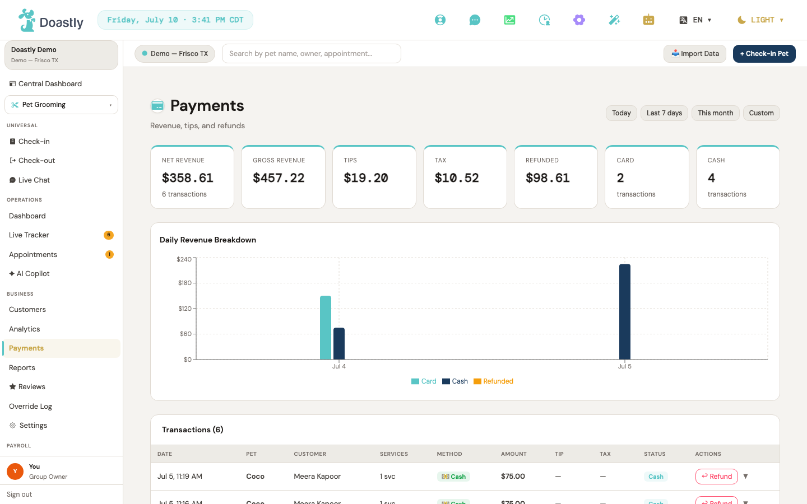
Task: Click customer name Meera Kapoor in first row
Action: [x=317, y=477]
